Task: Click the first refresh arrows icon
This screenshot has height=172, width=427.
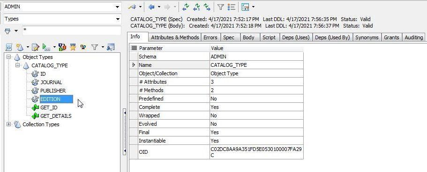Action: (186, 7)
